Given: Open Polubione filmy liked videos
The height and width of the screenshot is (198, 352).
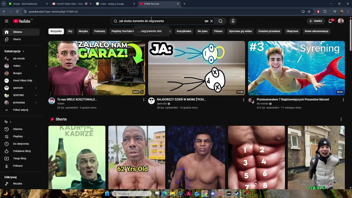Looking at the screenshot, I should point(21,151).
